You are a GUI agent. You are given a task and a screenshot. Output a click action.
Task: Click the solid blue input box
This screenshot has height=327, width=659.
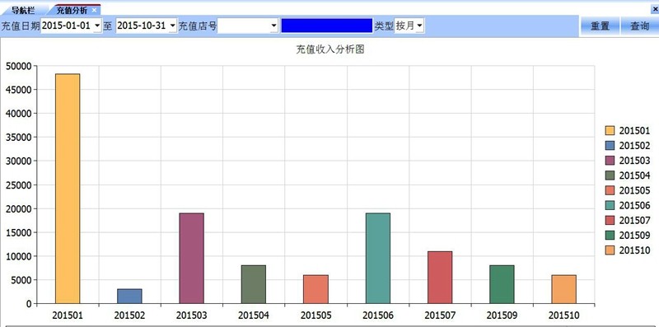(x=326, y=26)
